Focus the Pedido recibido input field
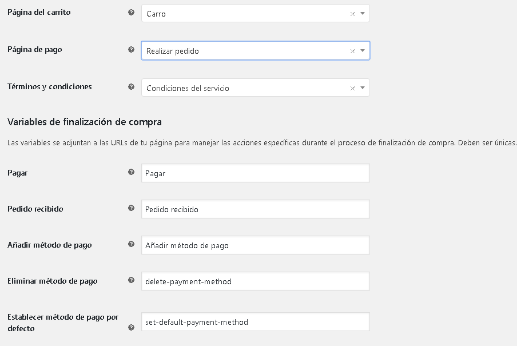This screenshot has width=517, height=346. [256, 209]
